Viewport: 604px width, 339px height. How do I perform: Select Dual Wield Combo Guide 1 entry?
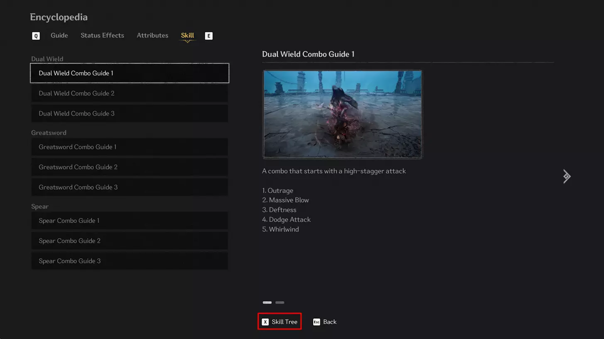130,73
